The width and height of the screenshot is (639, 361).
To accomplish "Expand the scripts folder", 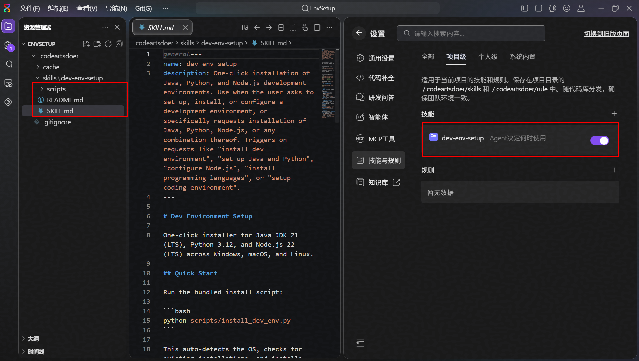I will coord(42,89).
